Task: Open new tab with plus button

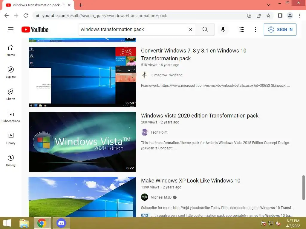Action: 81,5
